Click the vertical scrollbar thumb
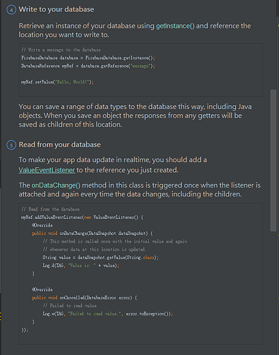This screenshot has height=355, width=279. [x=273, y=160]
